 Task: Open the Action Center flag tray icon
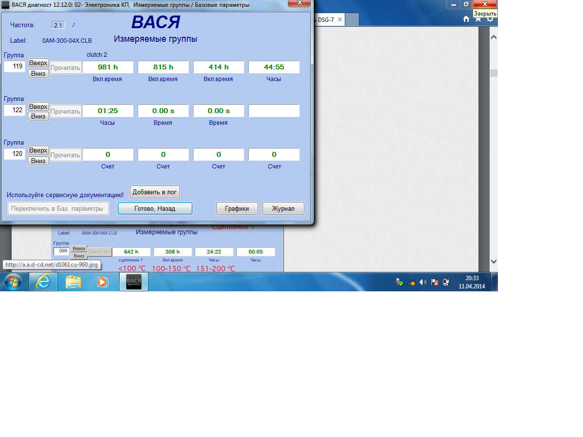point(435,282)
